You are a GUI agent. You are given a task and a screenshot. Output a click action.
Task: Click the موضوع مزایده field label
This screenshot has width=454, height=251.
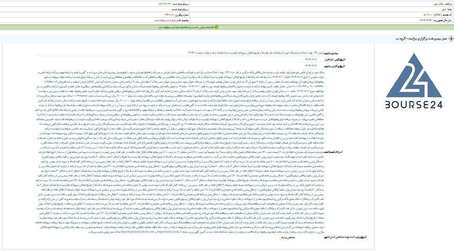pos(331,53)
